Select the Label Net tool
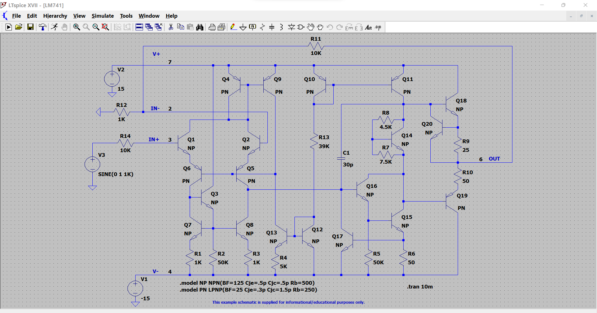Screen dimensions: 597x313 (253, 27)
